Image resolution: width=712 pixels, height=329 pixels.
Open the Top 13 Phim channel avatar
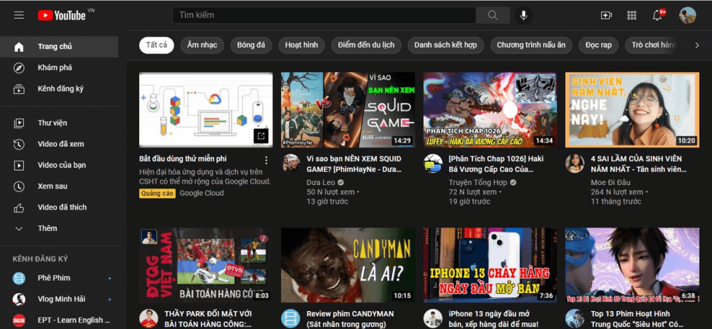575,318
